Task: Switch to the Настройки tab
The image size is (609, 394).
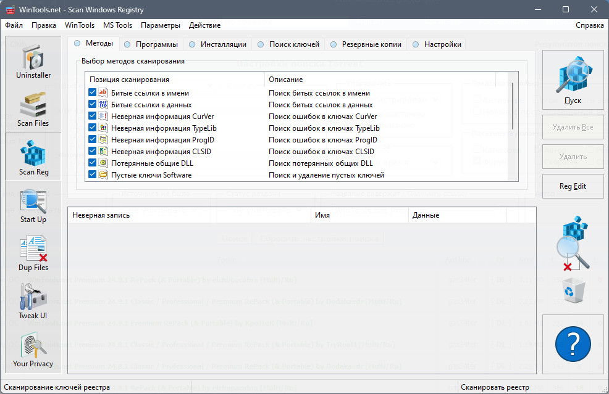Action: click(437, 44)
